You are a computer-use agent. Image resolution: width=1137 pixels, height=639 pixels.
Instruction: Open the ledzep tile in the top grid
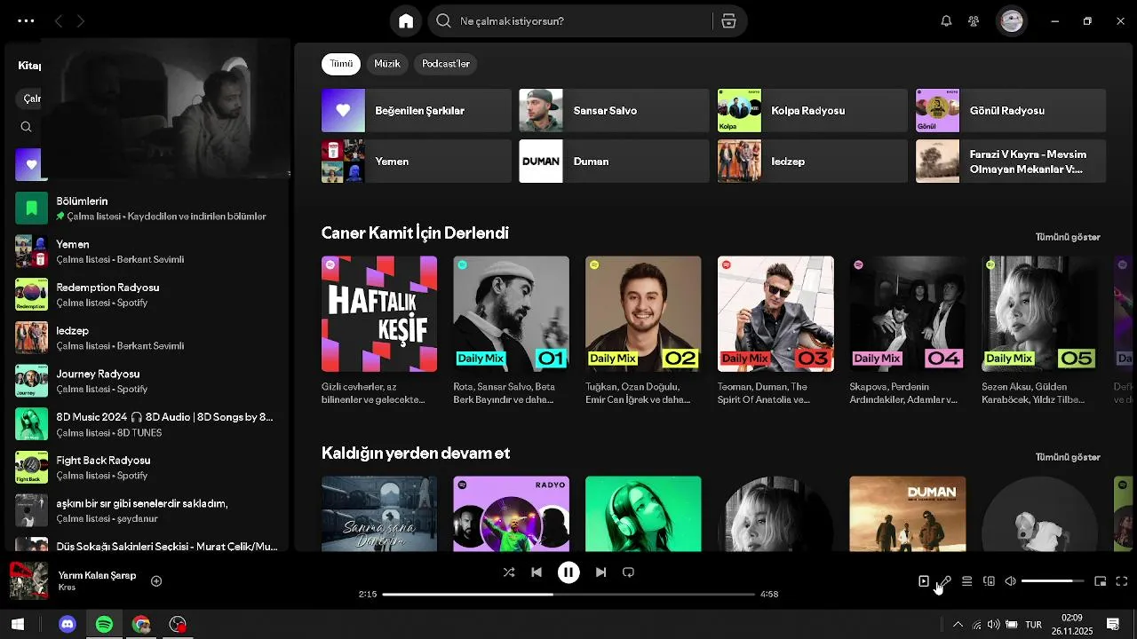click(812, 162)
